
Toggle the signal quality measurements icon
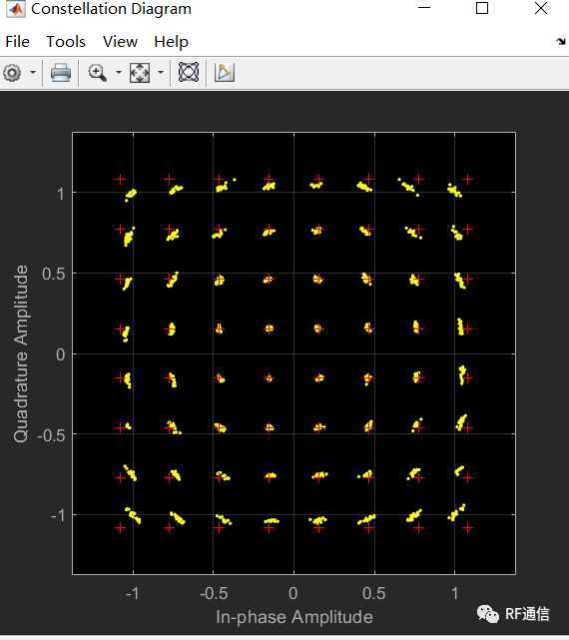tap(225, 73)
